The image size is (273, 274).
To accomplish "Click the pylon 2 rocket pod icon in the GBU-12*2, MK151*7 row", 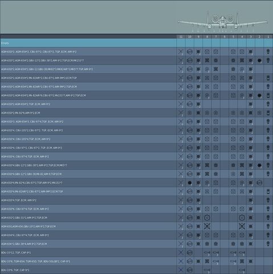I will coord(259,61).
